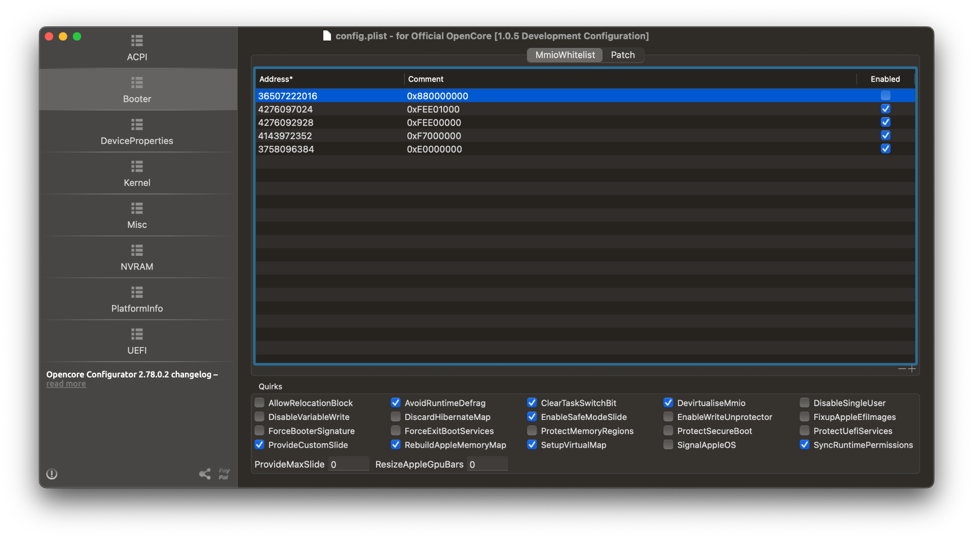Click the comment 0xFEE01000 cell
Screen dimensions: 973x539
point(433,109)
